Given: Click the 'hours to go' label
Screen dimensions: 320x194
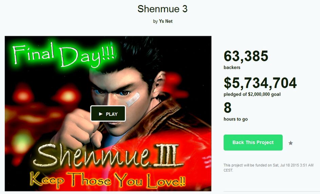Looking at the screenshot, I should [236, 119].
